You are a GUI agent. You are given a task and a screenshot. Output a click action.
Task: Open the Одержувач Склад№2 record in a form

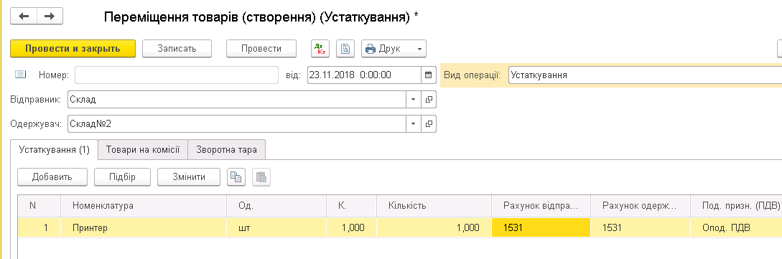click(x=429, y=123)
